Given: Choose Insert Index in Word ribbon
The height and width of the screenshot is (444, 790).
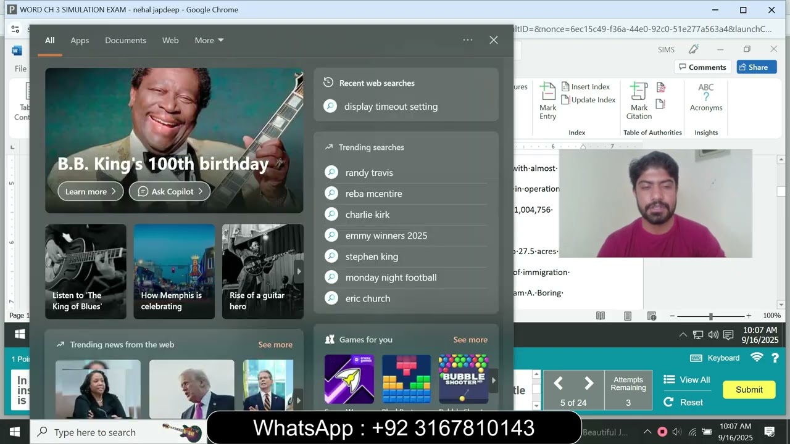Looking at the screenshot, I should pyautogui.click(x=585, y=87).
